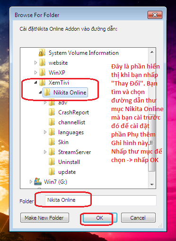This screenshot has width=176, height=241.
Task: Click the website folder icon
Action: tap(42, 62)
